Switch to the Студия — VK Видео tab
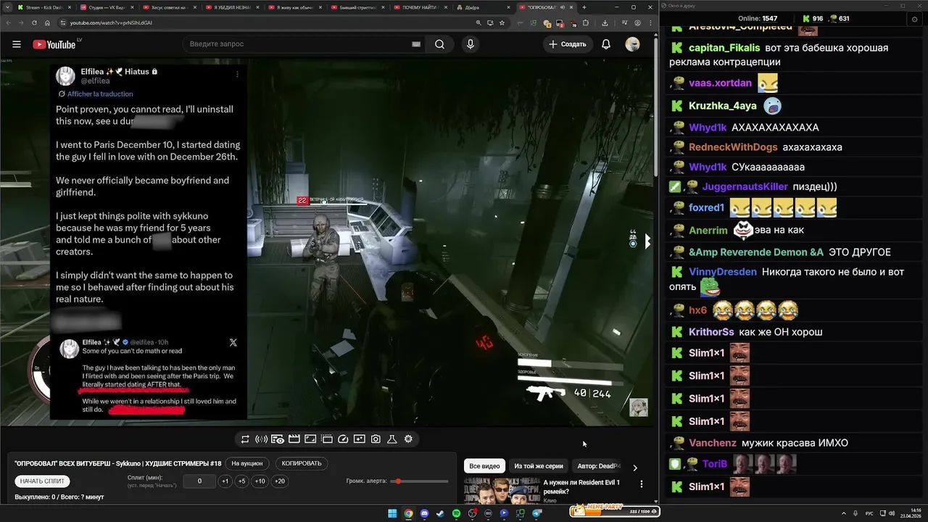928x522 pixels. pyautogui.click(x=107, y=7)
